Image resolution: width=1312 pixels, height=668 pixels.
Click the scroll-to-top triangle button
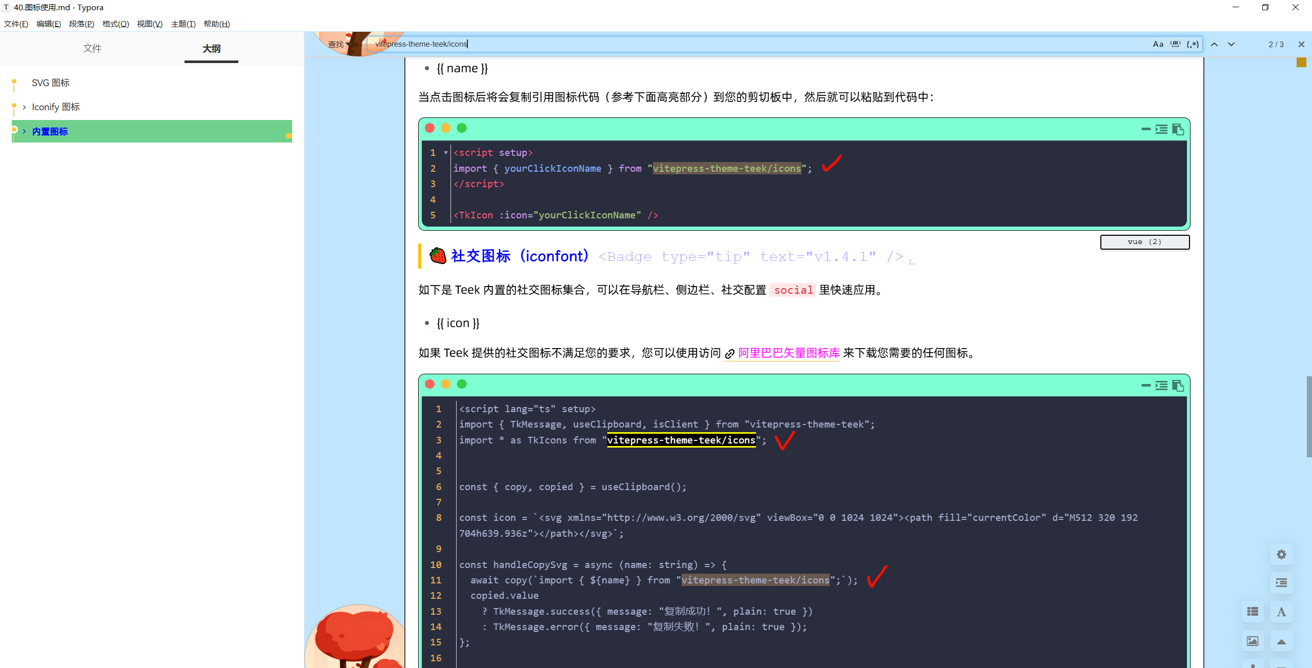(x=1281, y=641)
